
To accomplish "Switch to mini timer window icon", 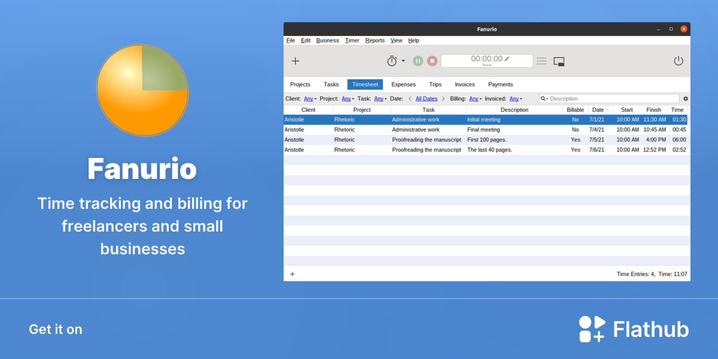I will click(x=559, y=61).
